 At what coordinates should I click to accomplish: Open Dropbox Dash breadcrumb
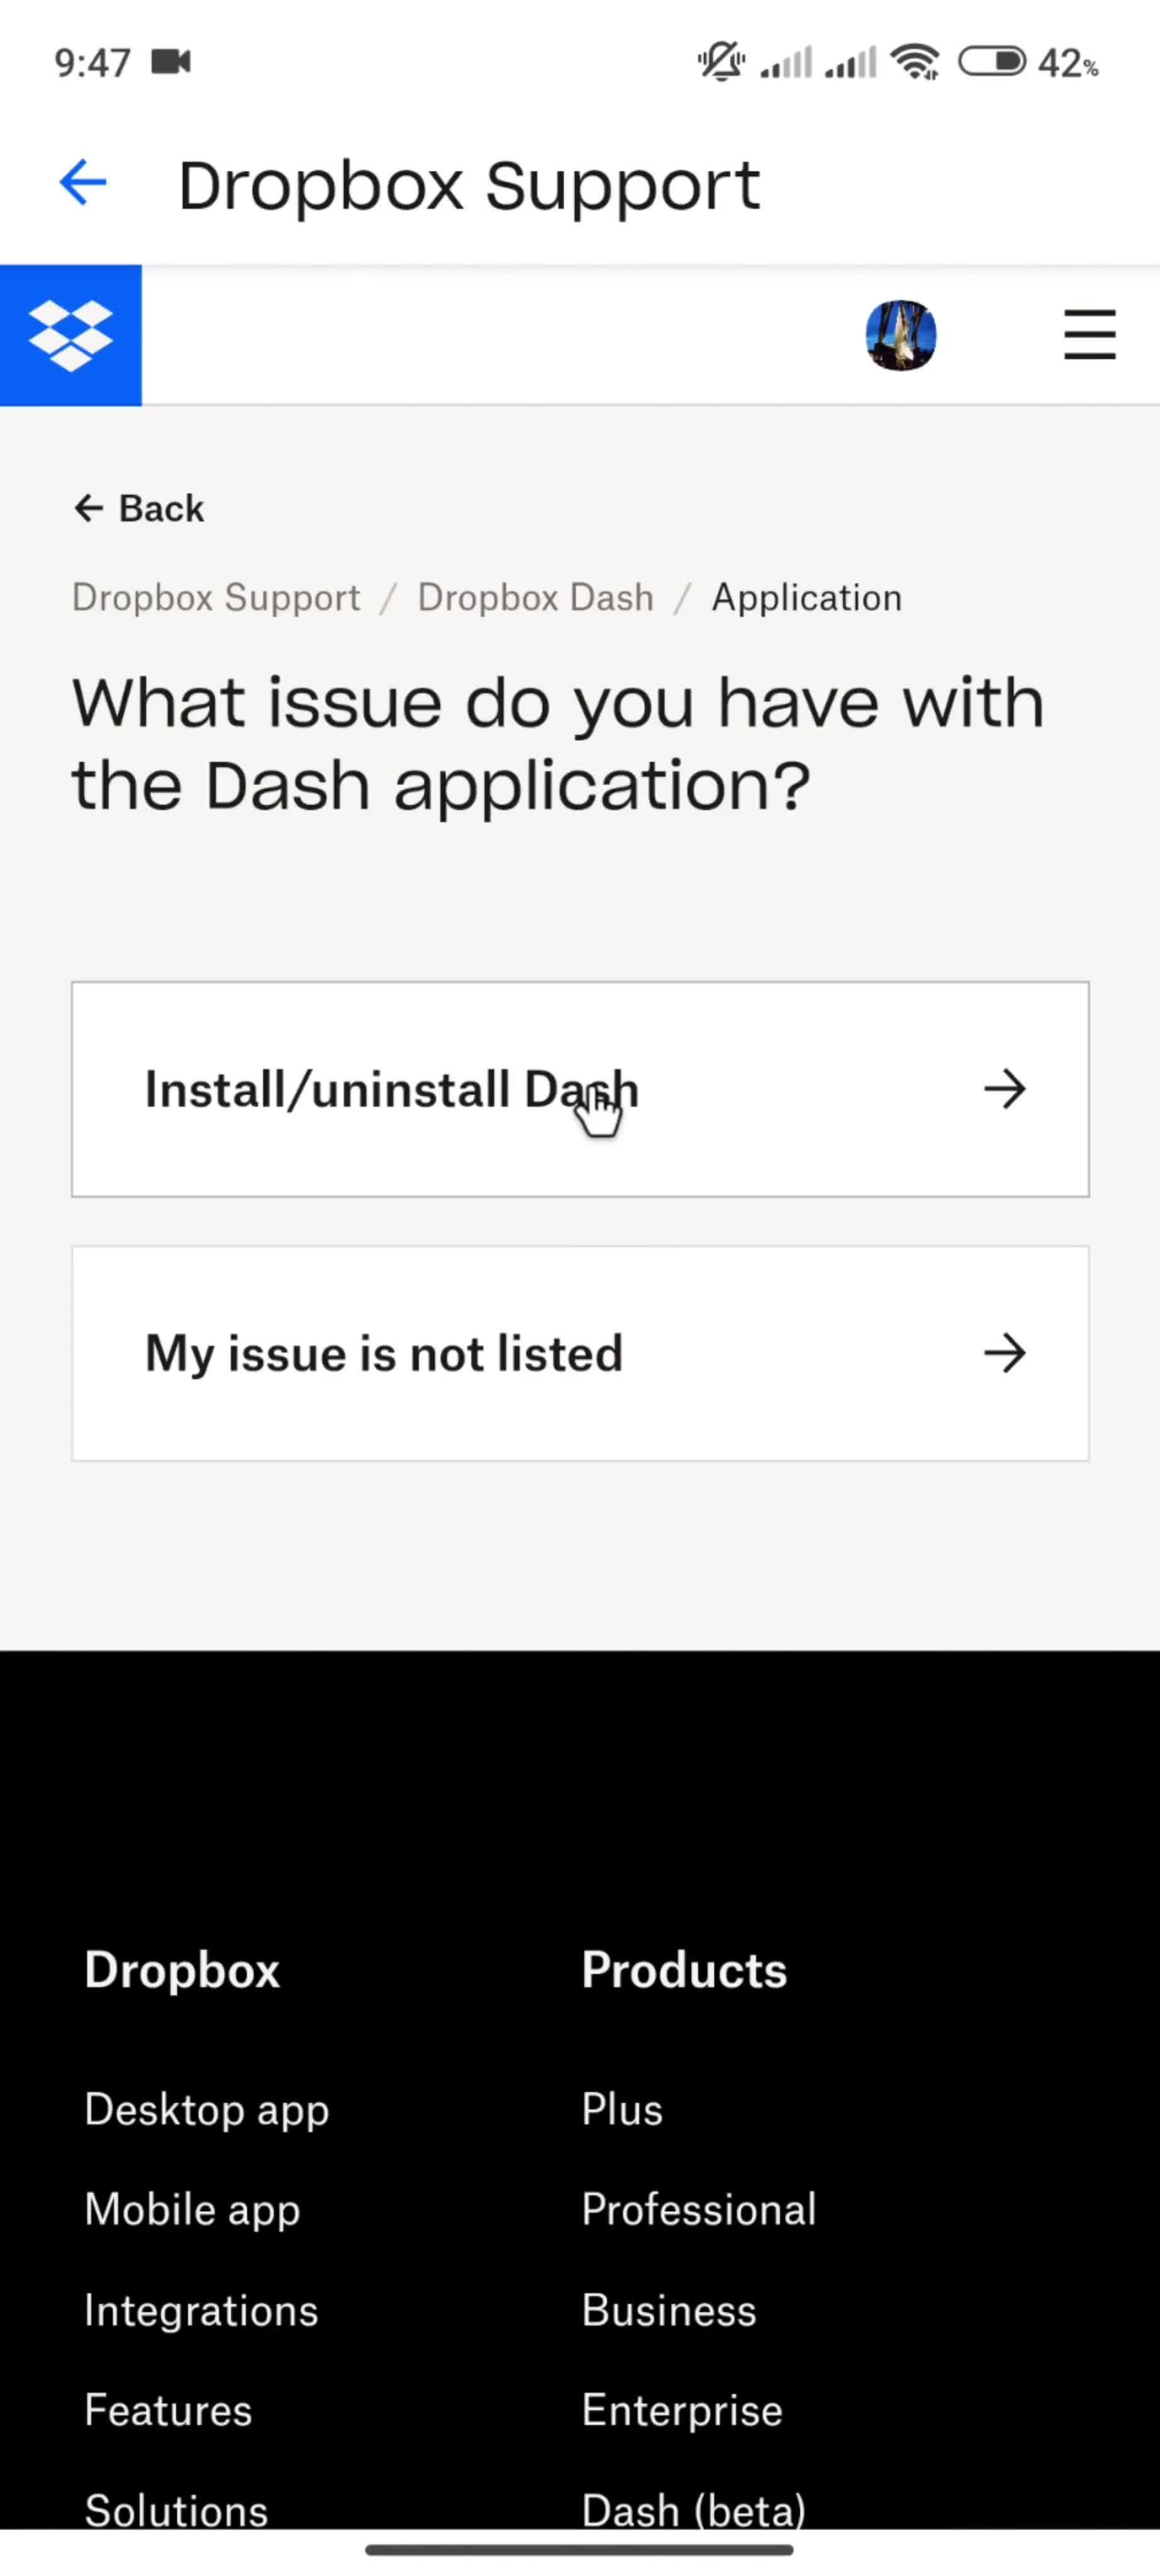(535, 597)
